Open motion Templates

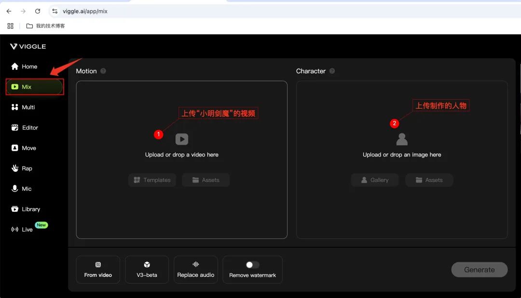click(152, 180)
